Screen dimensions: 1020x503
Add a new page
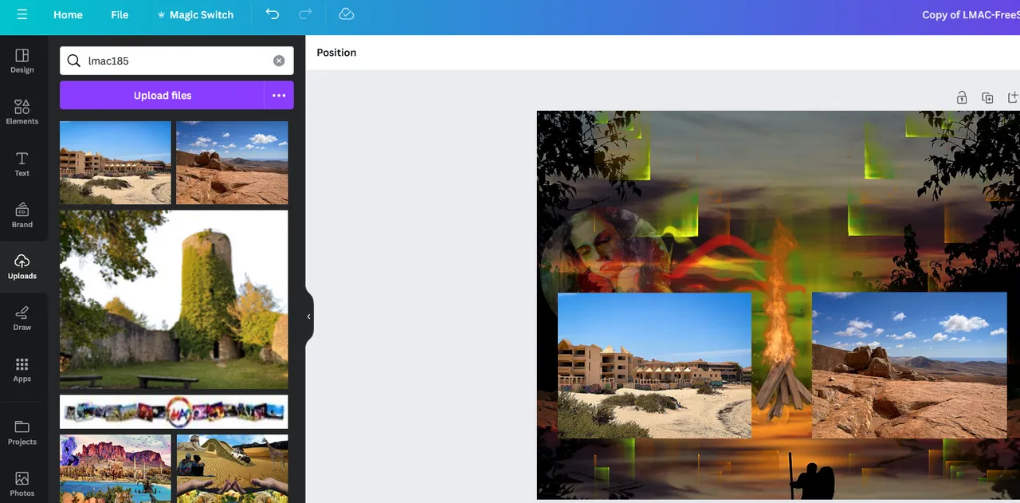point(1013,97)
